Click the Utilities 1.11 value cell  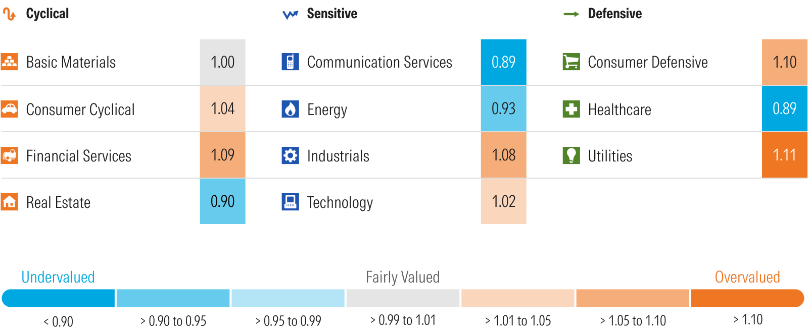(x=784, y=155)
